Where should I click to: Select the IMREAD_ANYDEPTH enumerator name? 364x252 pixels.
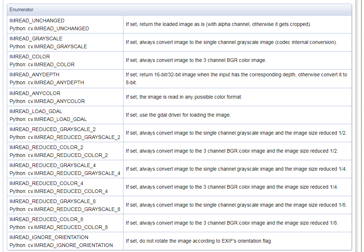34,75
